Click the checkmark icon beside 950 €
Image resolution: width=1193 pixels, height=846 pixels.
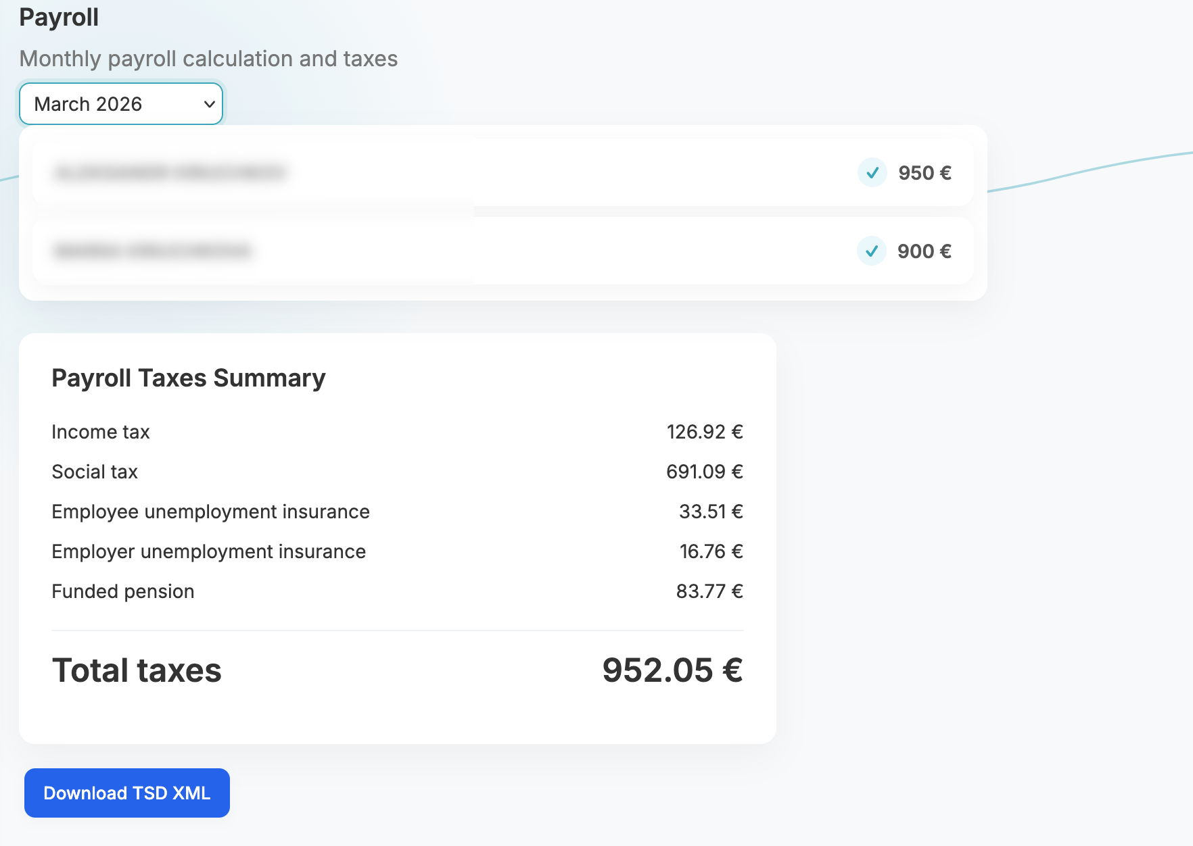click(x=872, y=173)
